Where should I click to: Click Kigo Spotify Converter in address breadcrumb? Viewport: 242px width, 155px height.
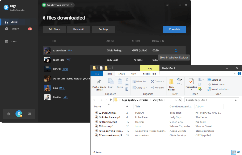pos(135,100)
